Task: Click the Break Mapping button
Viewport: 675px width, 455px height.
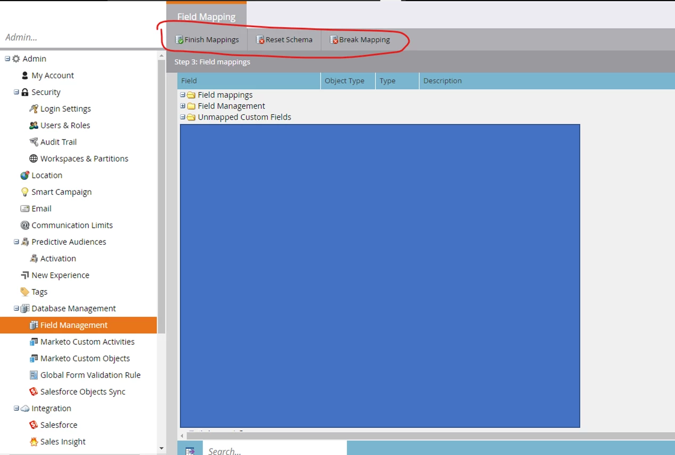Action: click(x=360, y=39)
